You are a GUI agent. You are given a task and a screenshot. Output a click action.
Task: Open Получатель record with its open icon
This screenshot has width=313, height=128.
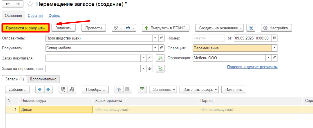[x=161, y=48]
